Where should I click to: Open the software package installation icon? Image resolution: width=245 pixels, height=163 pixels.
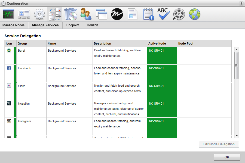coord(70,14)
